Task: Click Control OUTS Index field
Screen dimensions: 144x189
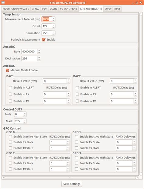Action: pos(19,114)
